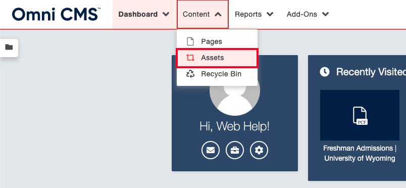This screenshot has width=406, height=188.
Task: Expand the Dashboard menu chevron
Action: [x=166, y=14]
